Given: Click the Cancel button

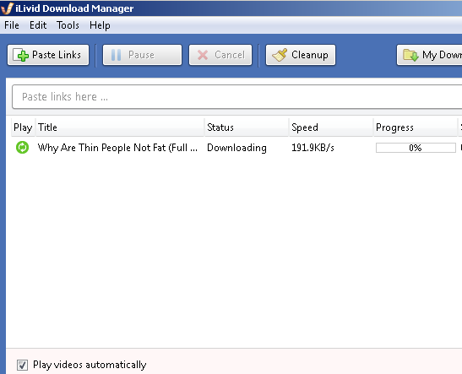Looking at the screenshot, I should pos(220,55).
